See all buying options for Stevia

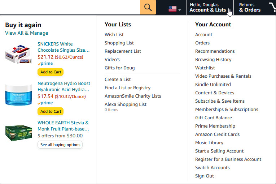pos(60,145)
